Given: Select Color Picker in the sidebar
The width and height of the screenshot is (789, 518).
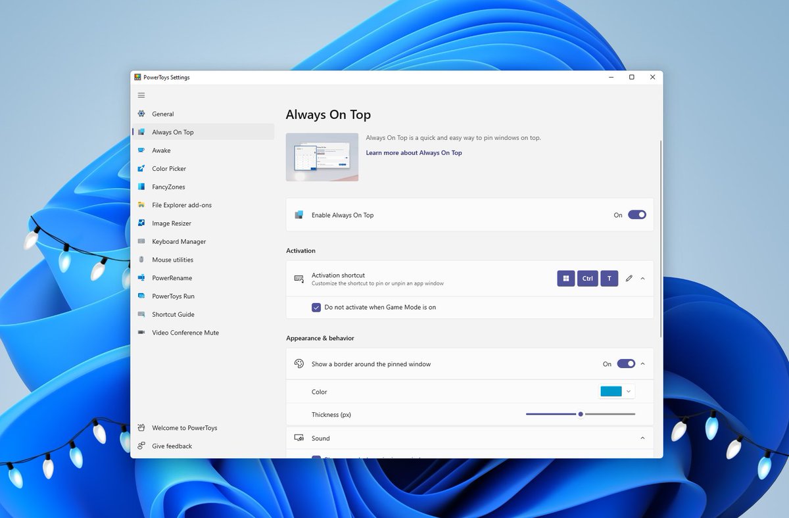Looking at the screenshot, I should point(204,169).
